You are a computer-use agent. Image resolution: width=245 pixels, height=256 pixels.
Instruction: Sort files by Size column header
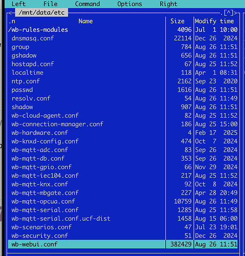point(177,21)
